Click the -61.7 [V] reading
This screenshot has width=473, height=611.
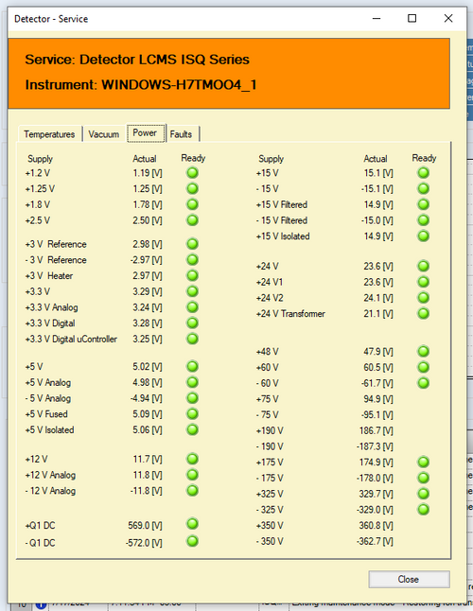(x=377, y=383)
